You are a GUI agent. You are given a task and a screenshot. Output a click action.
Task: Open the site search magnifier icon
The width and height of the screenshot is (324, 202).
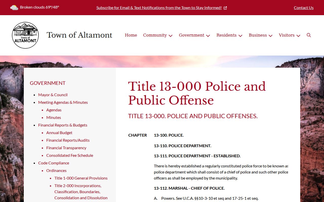click(x=309, y=35)
